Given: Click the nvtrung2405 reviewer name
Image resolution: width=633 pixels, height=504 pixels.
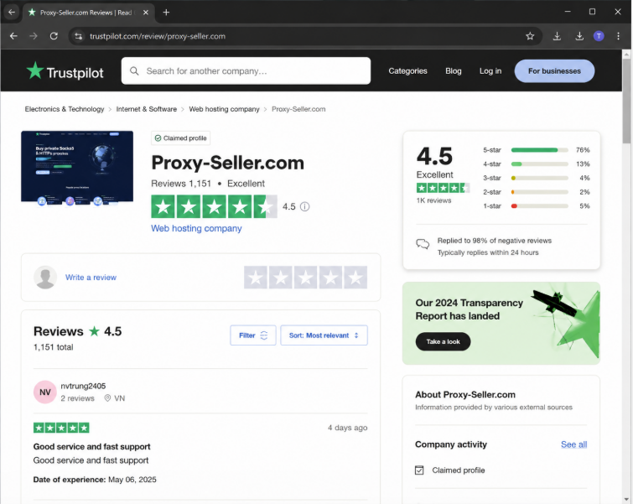Looking at the screenshot, I should (83, 386).
